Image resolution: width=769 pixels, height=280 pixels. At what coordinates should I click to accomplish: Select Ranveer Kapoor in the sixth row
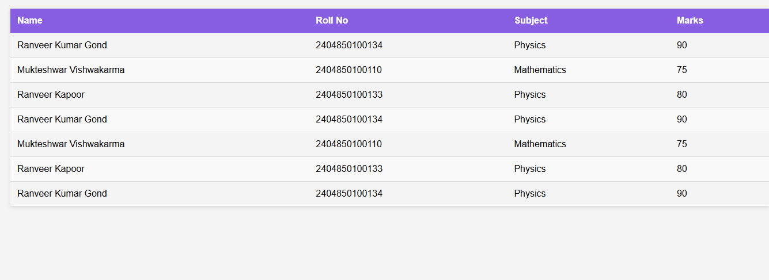[x=51, y=169]
